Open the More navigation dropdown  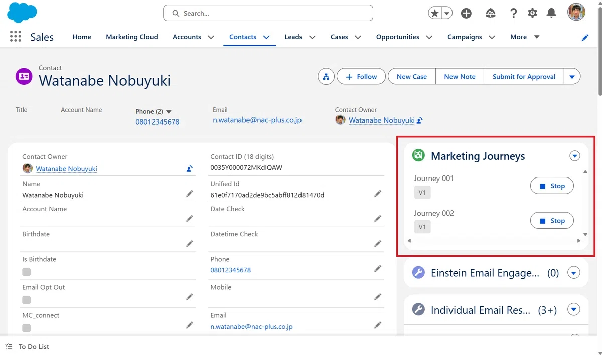point(525,37)
